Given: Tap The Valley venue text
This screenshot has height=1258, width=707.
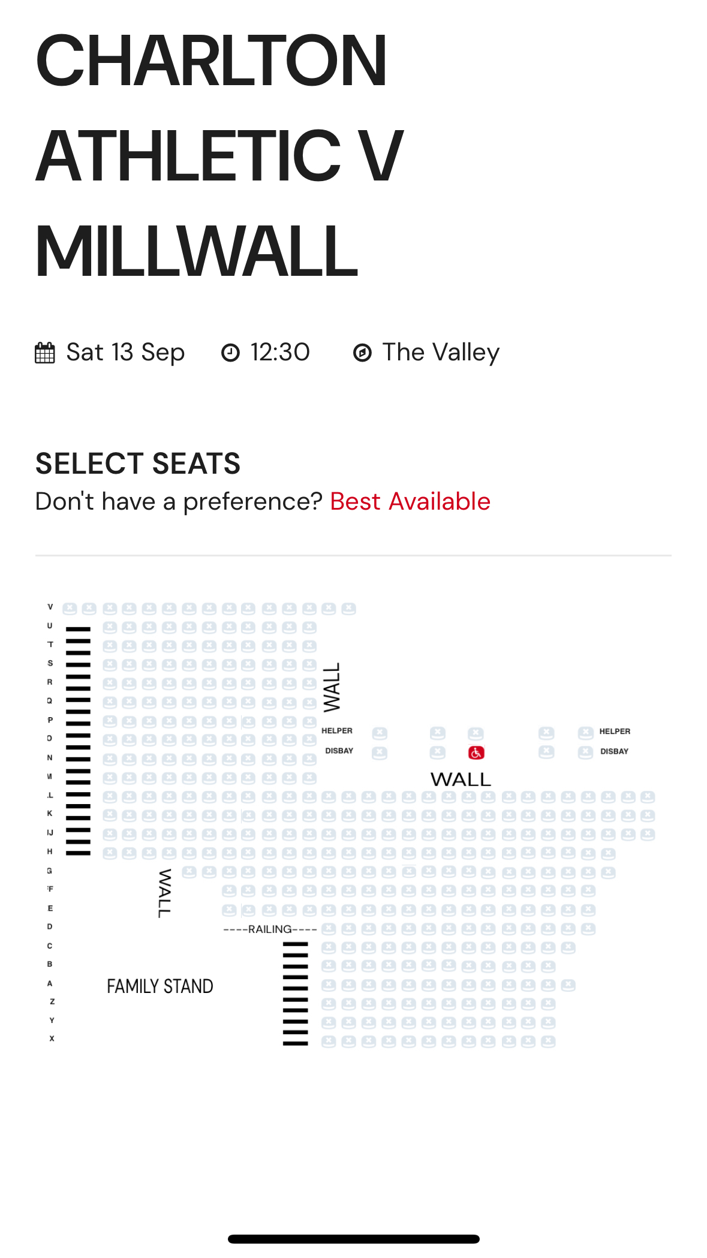Looking at the screenshot, I should coord(441,353).
